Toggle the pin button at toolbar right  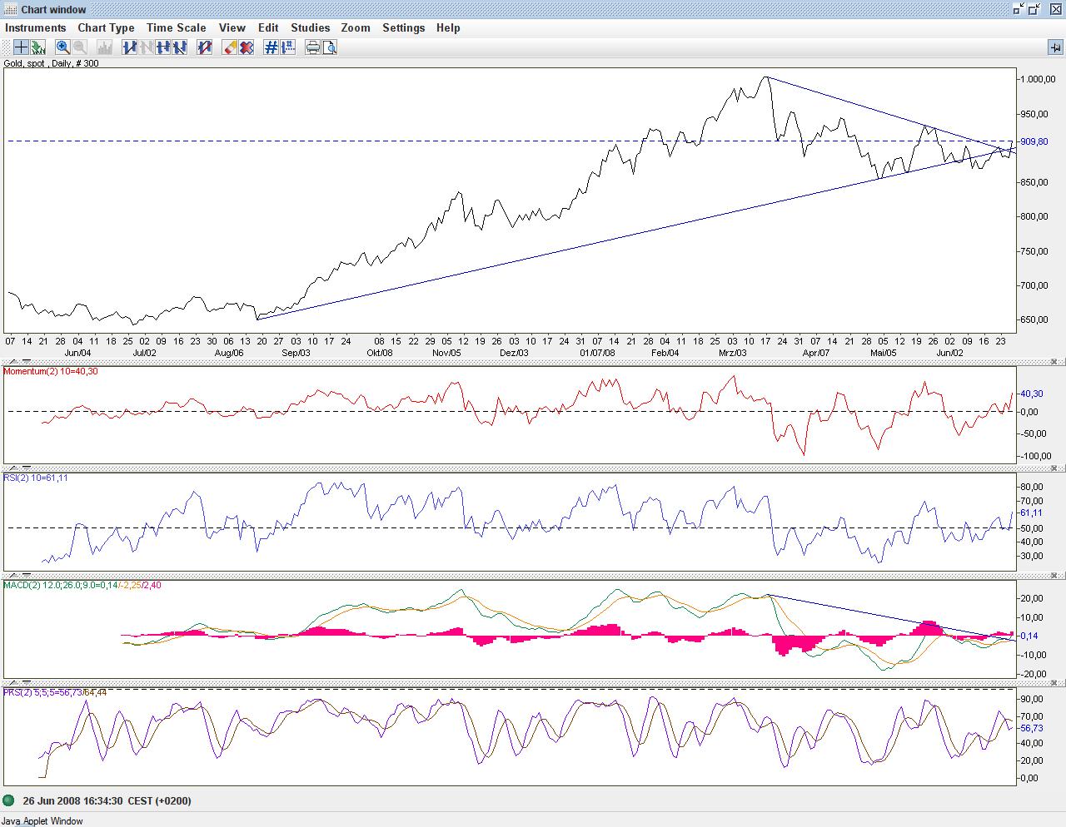tap(1055, 47)
